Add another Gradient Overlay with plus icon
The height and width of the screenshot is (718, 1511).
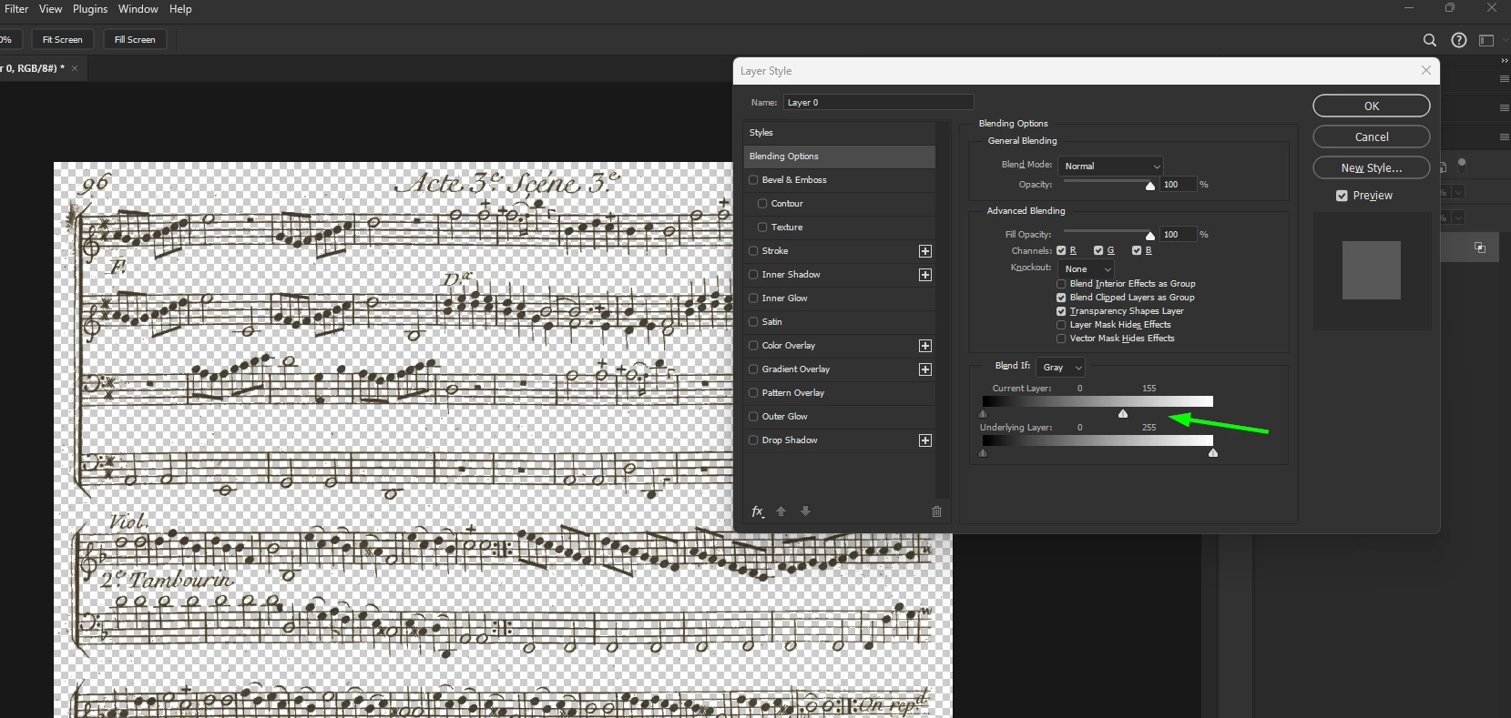pyautogui.click(x=925, y=369)
